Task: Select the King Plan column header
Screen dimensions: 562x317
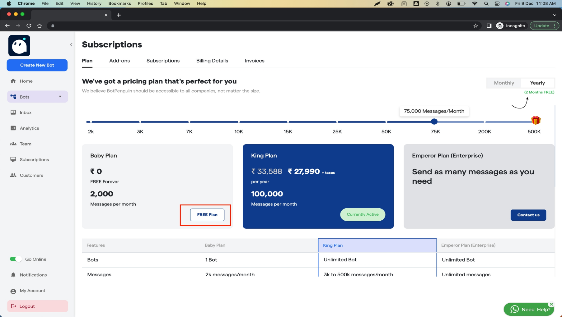Action: pos(377,245)
